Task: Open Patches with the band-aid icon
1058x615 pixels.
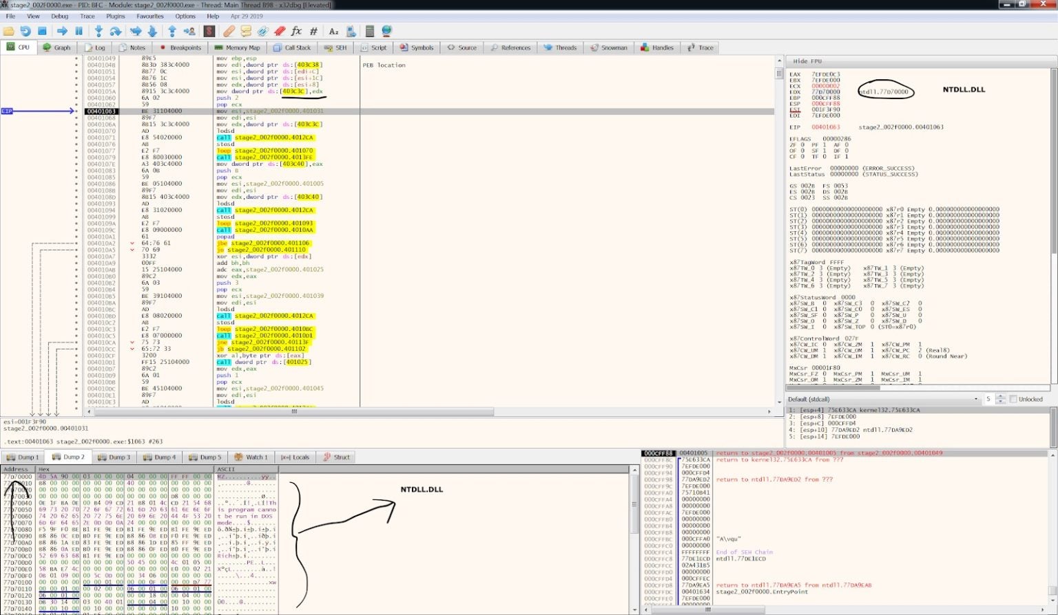Action: 229,31
